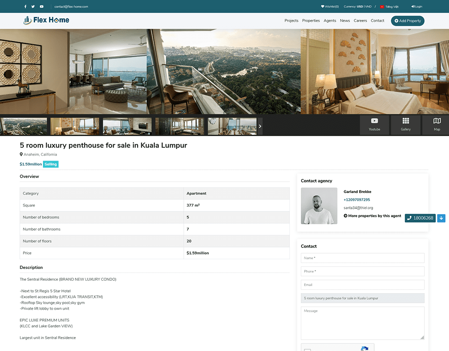The height and width of the screenshot is (351, 449).
Task: Open the Facebook social icon
Action: pos(25,7)
